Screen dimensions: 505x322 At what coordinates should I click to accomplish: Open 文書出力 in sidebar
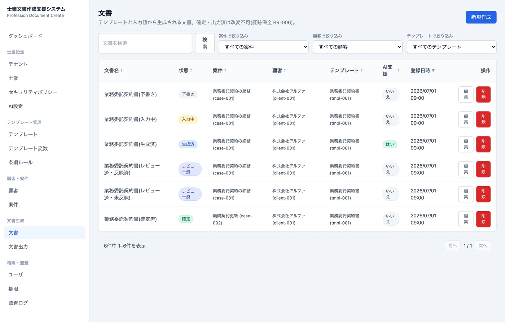click(x=45, y=247)
